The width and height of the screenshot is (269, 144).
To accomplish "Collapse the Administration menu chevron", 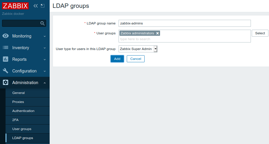I will click(x=45, y=83).
